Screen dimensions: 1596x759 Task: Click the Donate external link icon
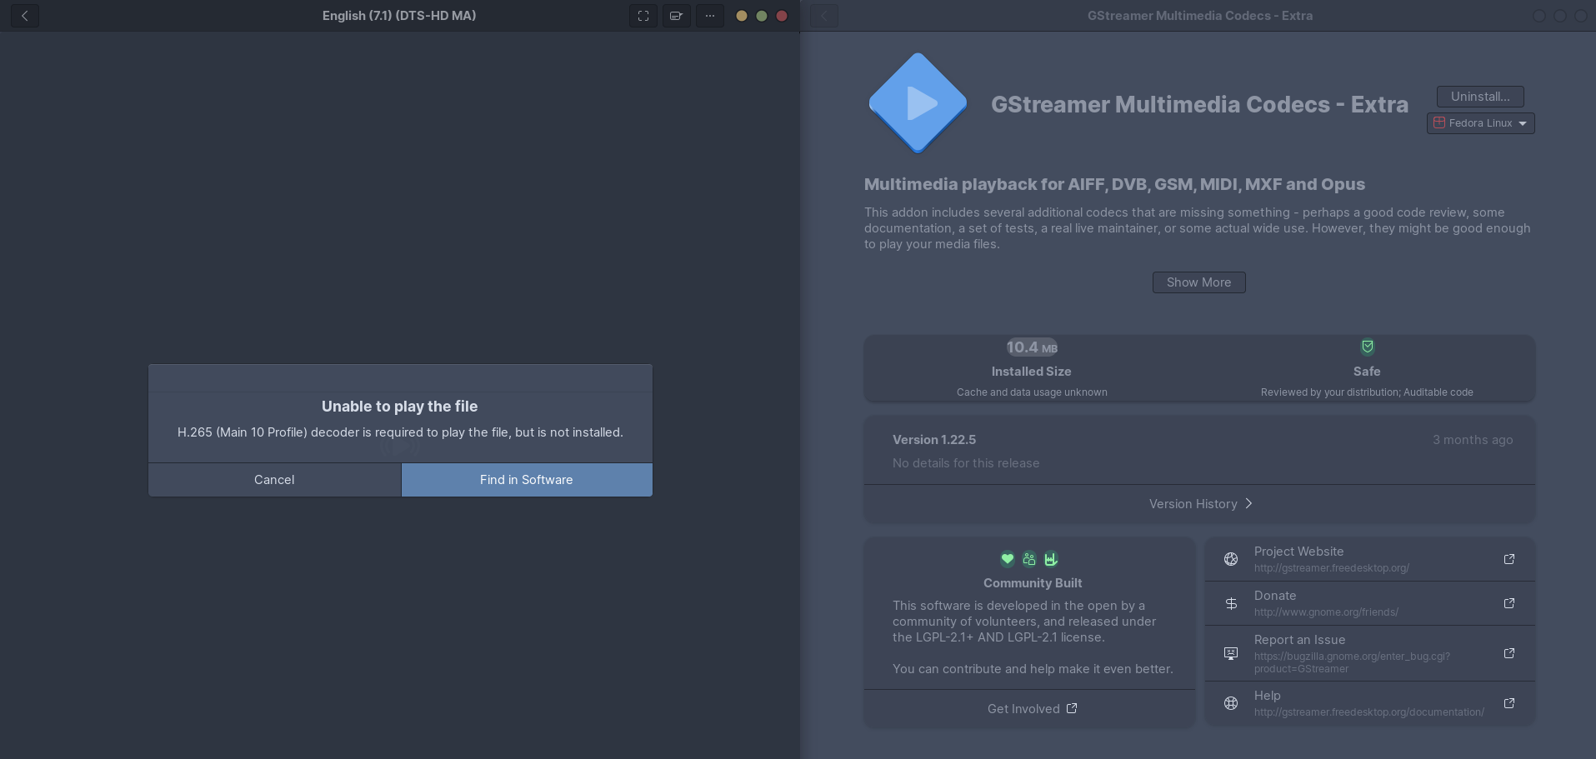[x=1508, y=603]
